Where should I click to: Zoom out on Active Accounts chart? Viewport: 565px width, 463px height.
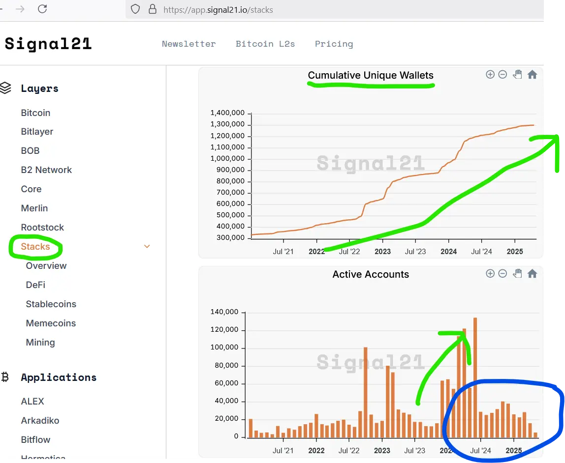[502, 273]
